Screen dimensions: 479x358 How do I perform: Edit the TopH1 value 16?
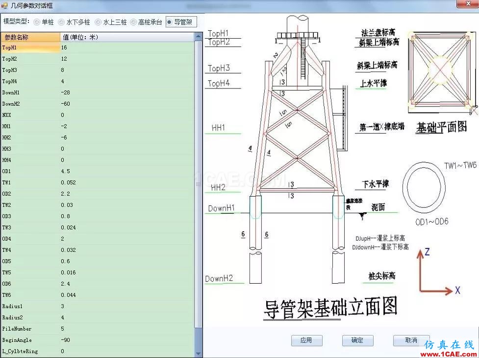click(127, 47)
